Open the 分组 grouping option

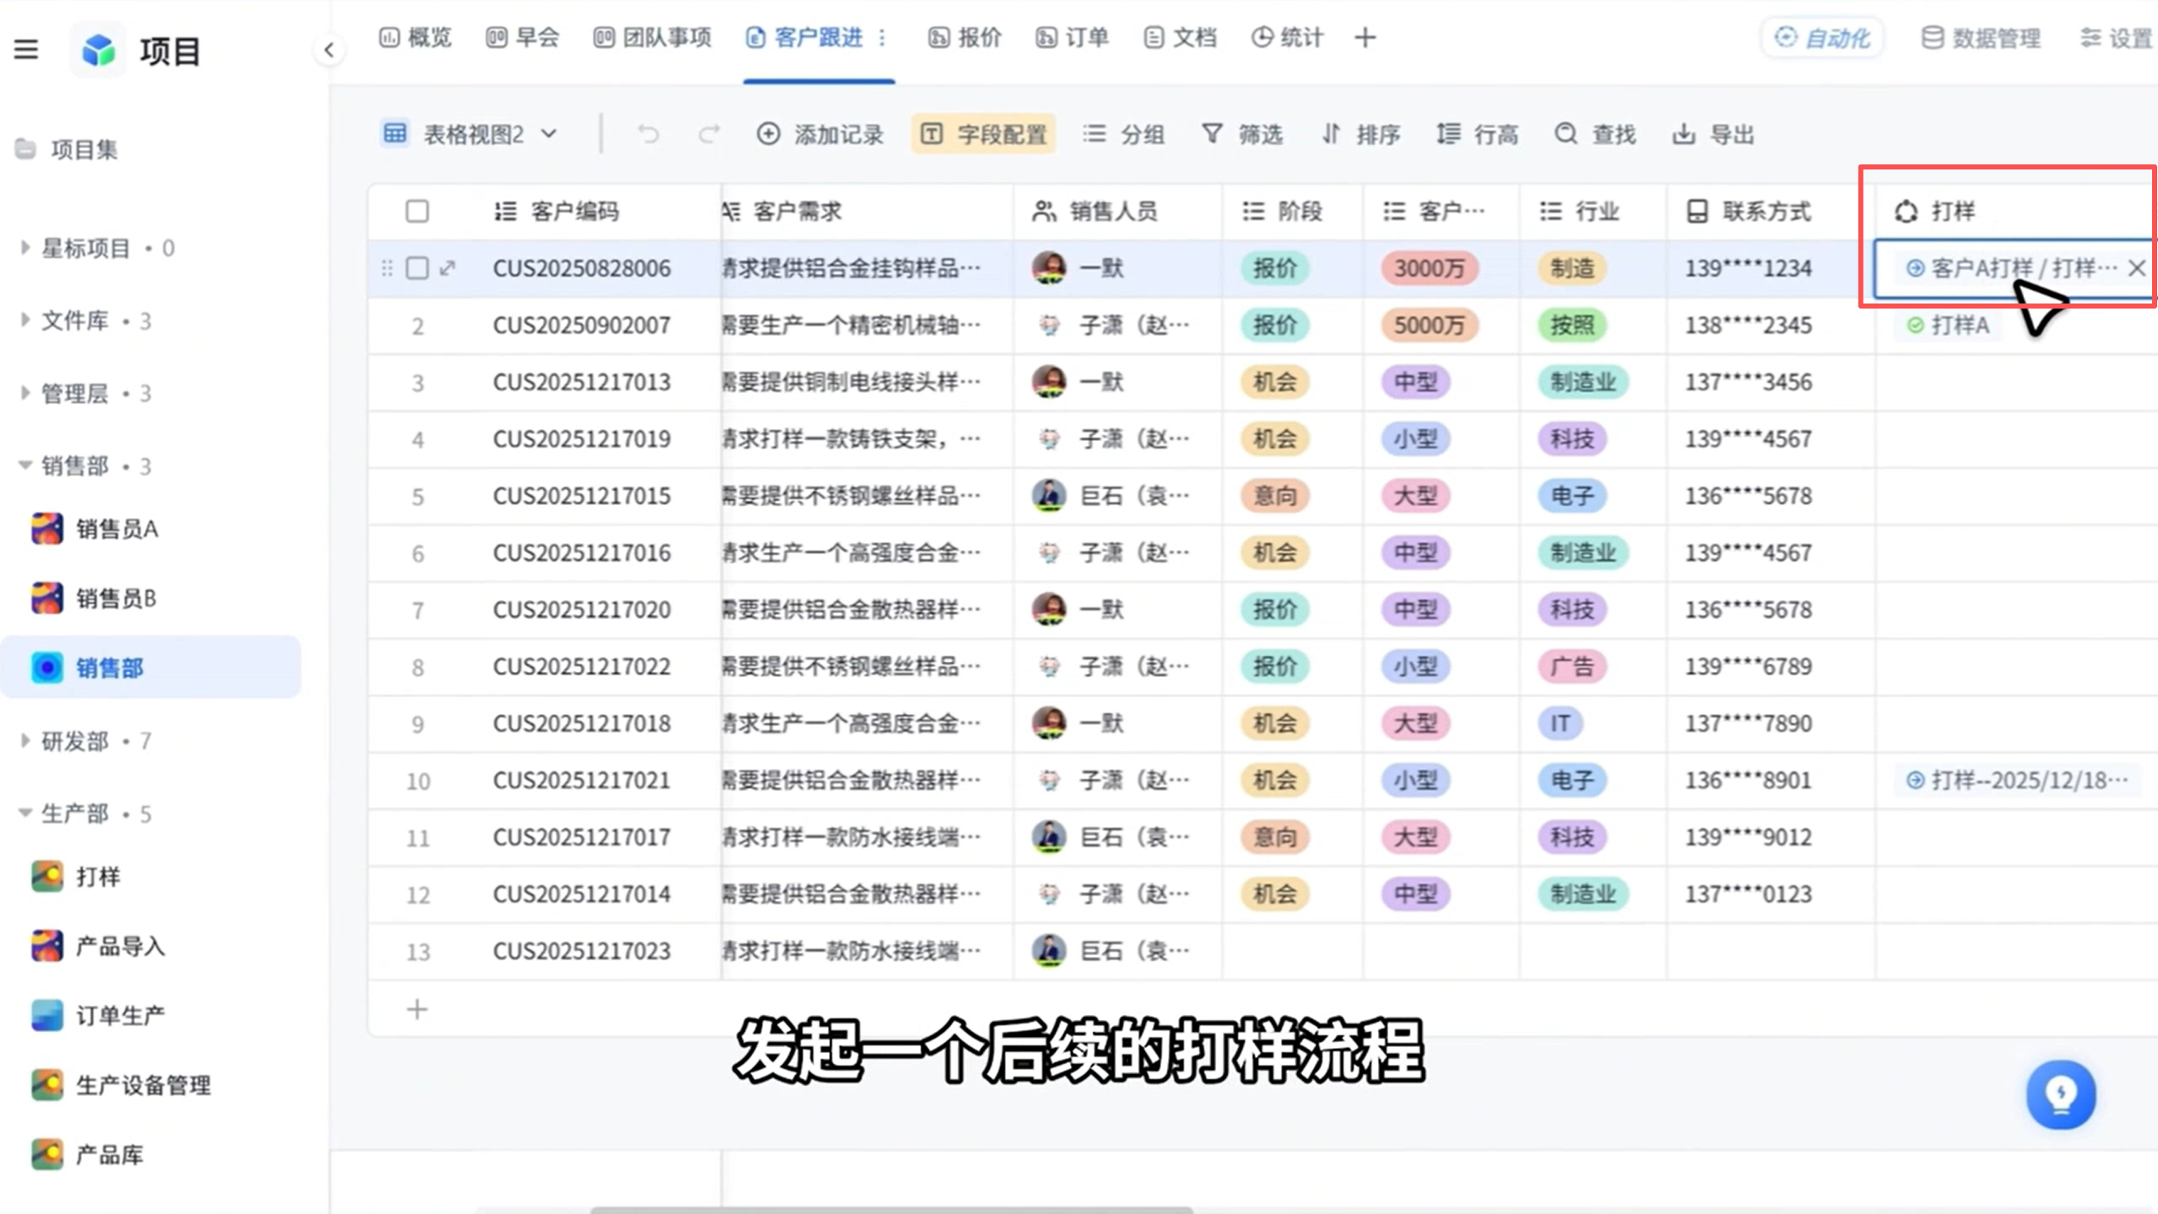(1123, 134)
